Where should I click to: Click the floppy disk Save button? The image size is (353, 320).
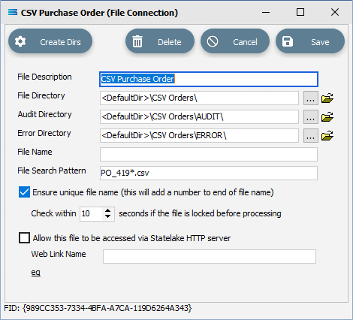pos(310,41)
